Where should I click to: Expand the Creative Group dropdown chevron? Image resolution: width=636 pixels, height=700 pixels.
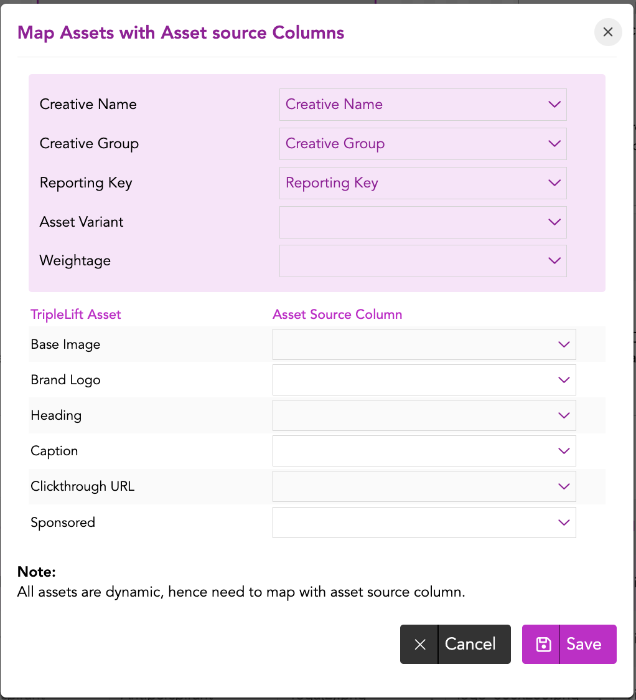554,144
